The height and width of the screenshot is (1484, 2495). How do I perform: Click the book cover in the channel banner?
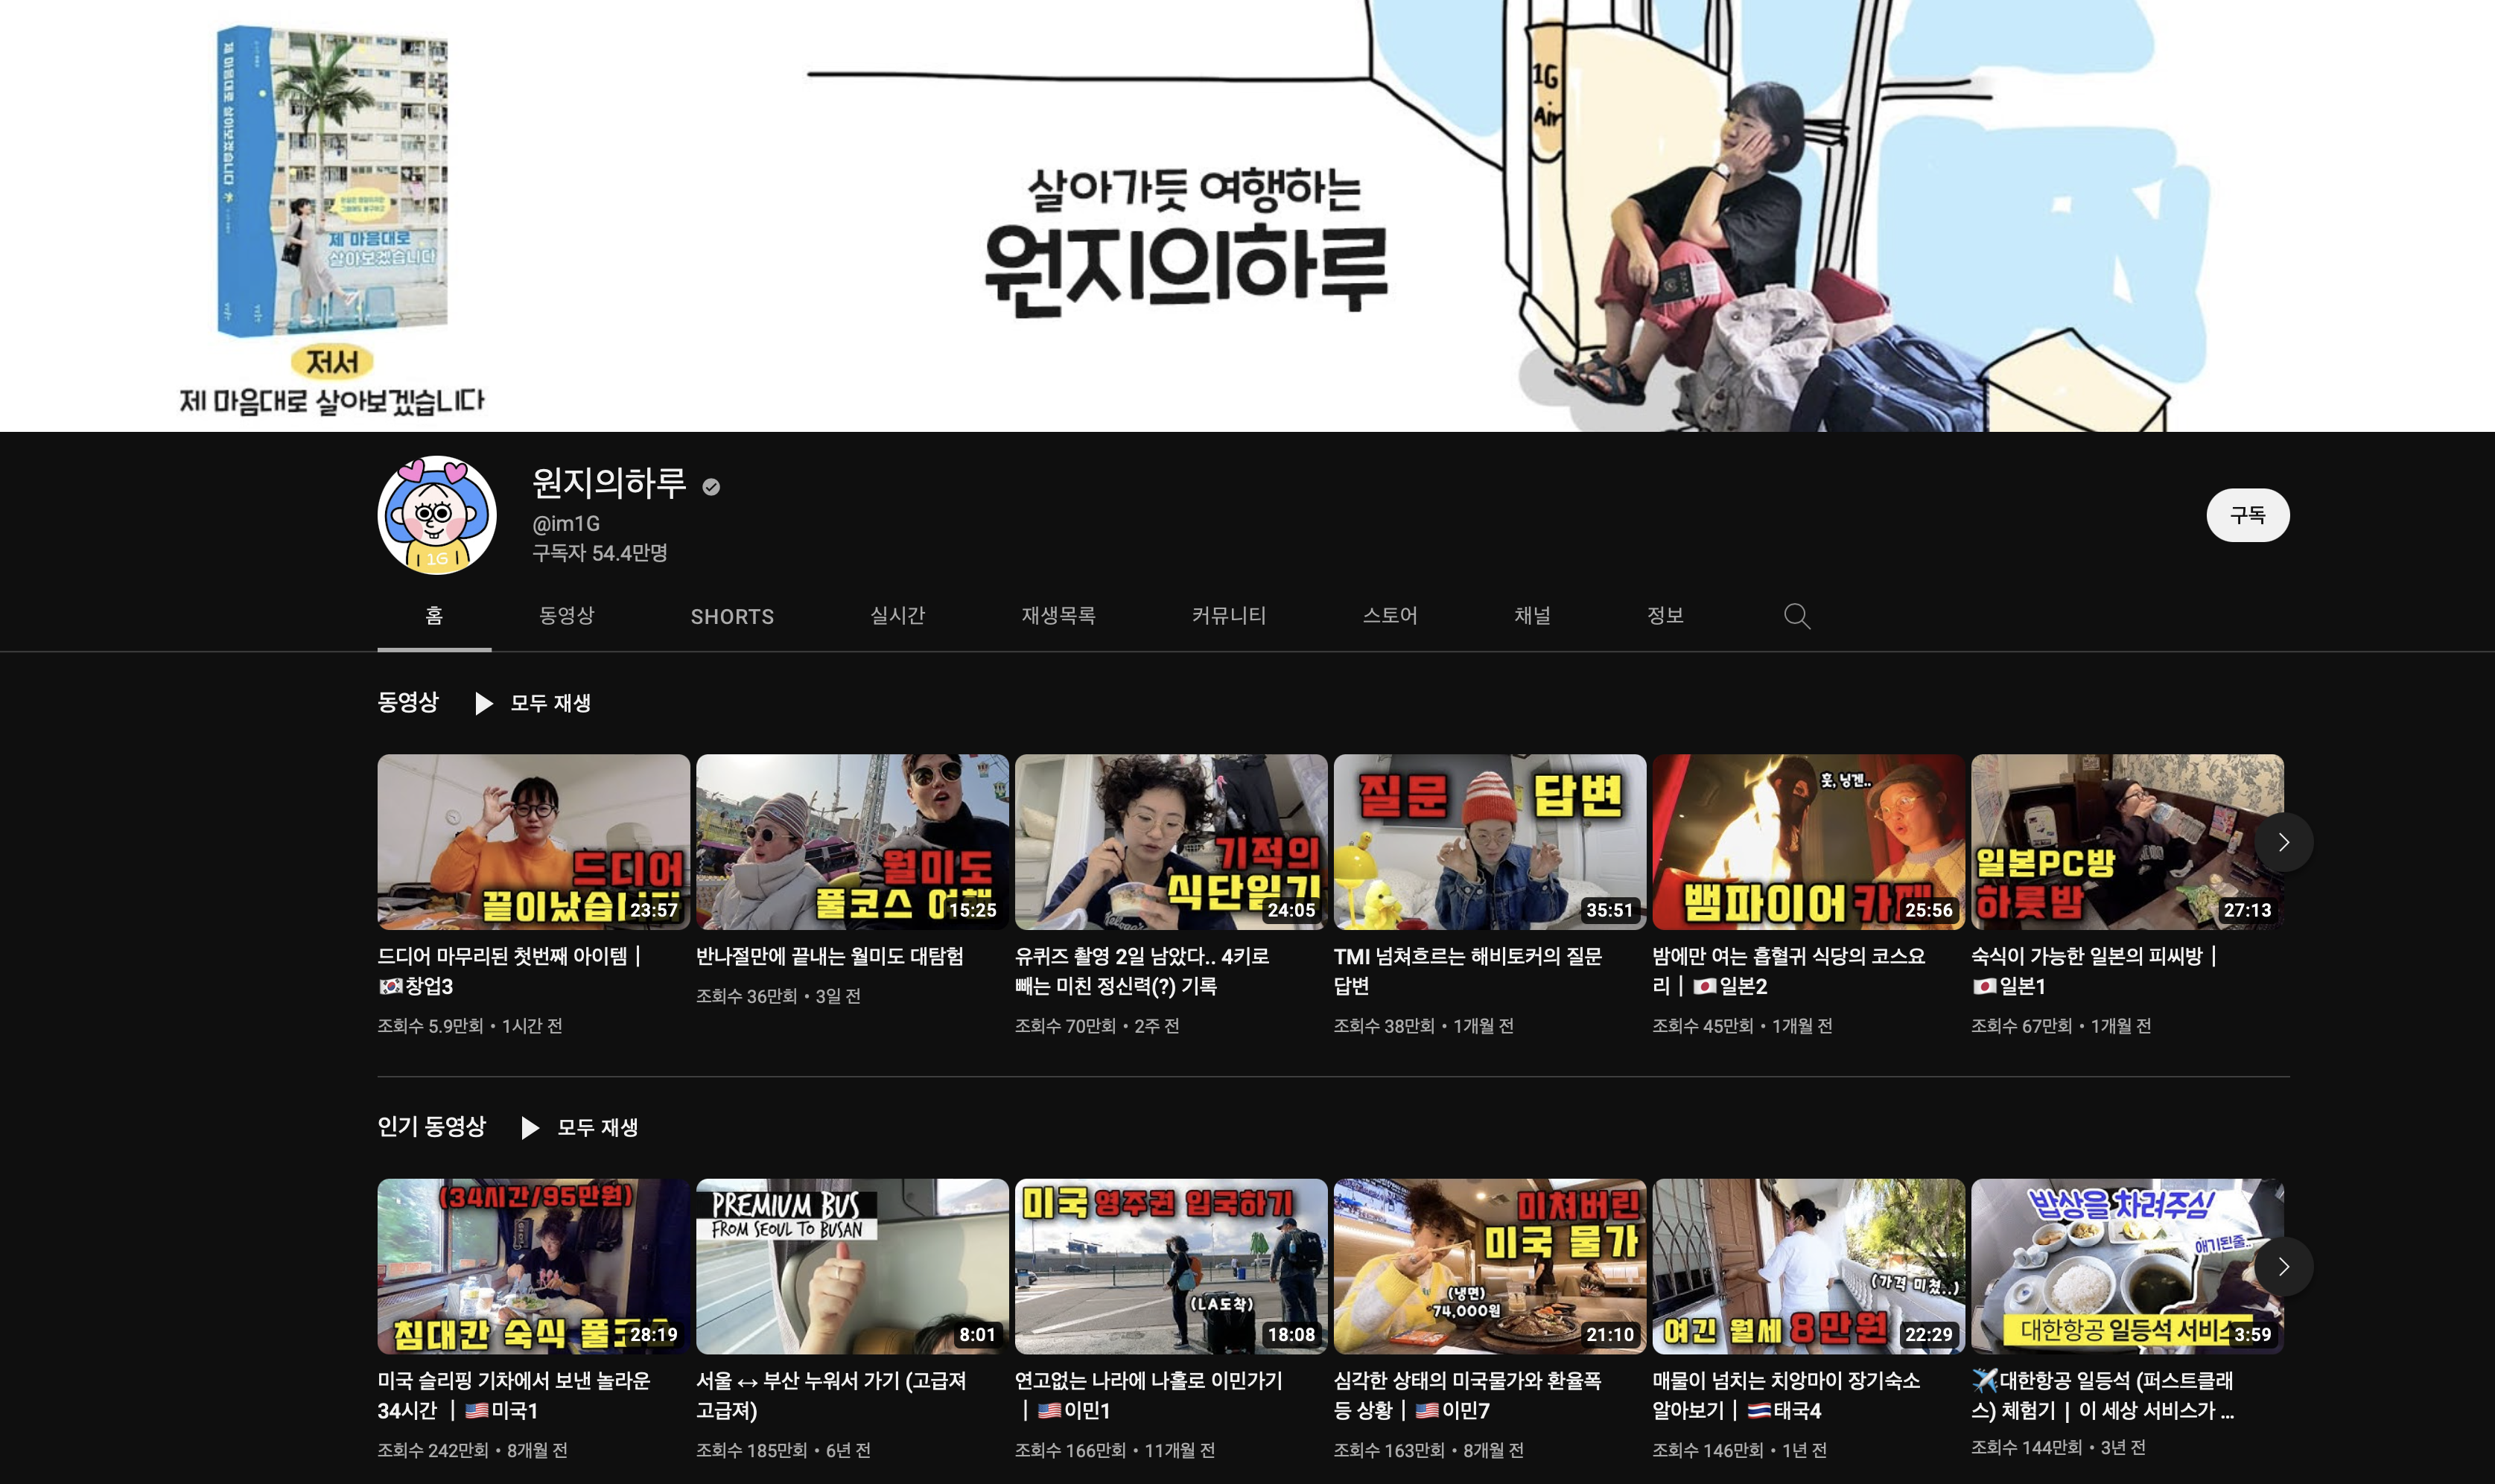tap(331, 181)
